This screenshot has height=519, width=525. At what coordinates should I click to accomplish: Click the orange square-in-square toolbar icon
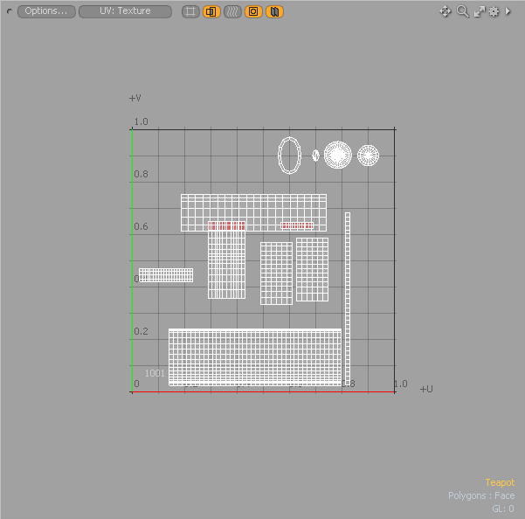253,11
